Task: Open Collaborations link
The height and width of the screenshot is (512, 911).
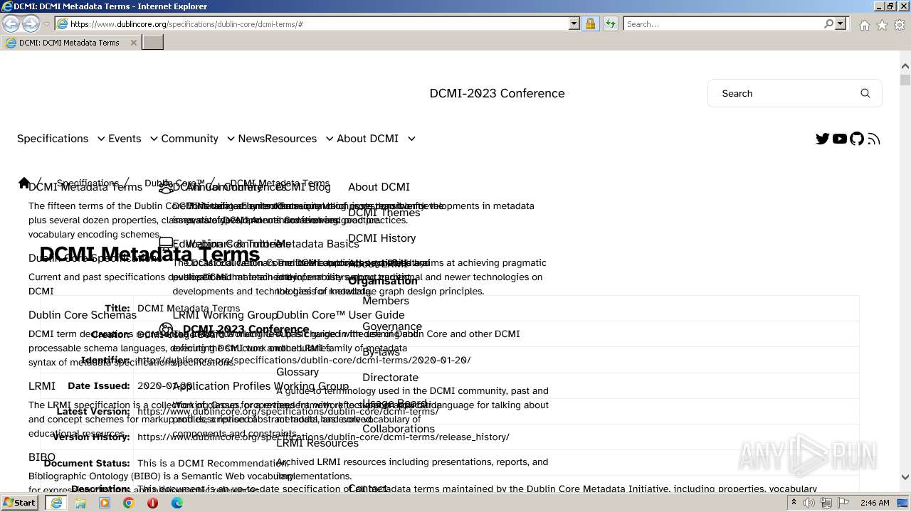Action: tap(399, 429)
